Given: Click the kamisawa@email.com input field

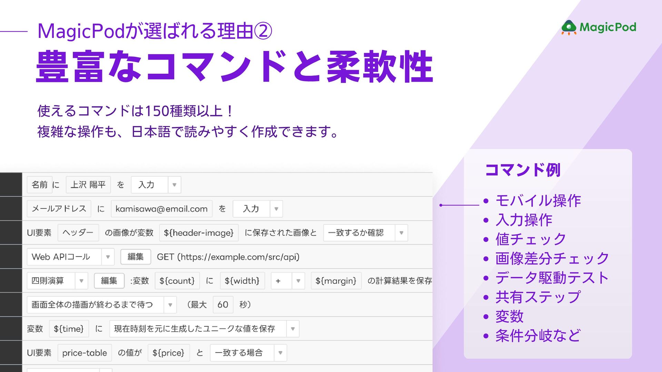Looking at the screenshot, I should pyautogui.click(x=161, y=209).
